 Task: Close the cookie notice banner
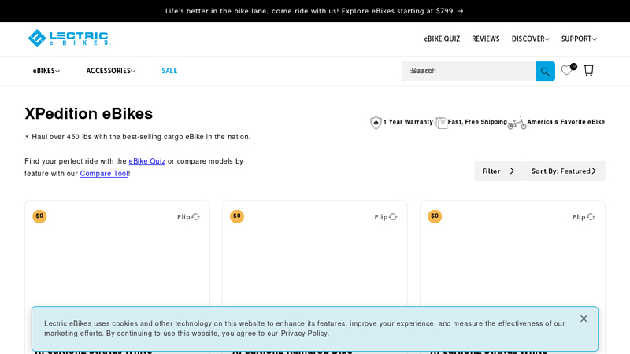tap(584, 319)
